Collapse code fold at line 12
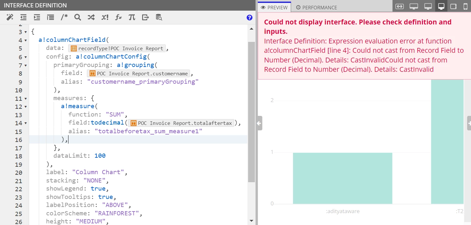The height and width of the screenshot is (225, 471). click(x=26, y=107)
